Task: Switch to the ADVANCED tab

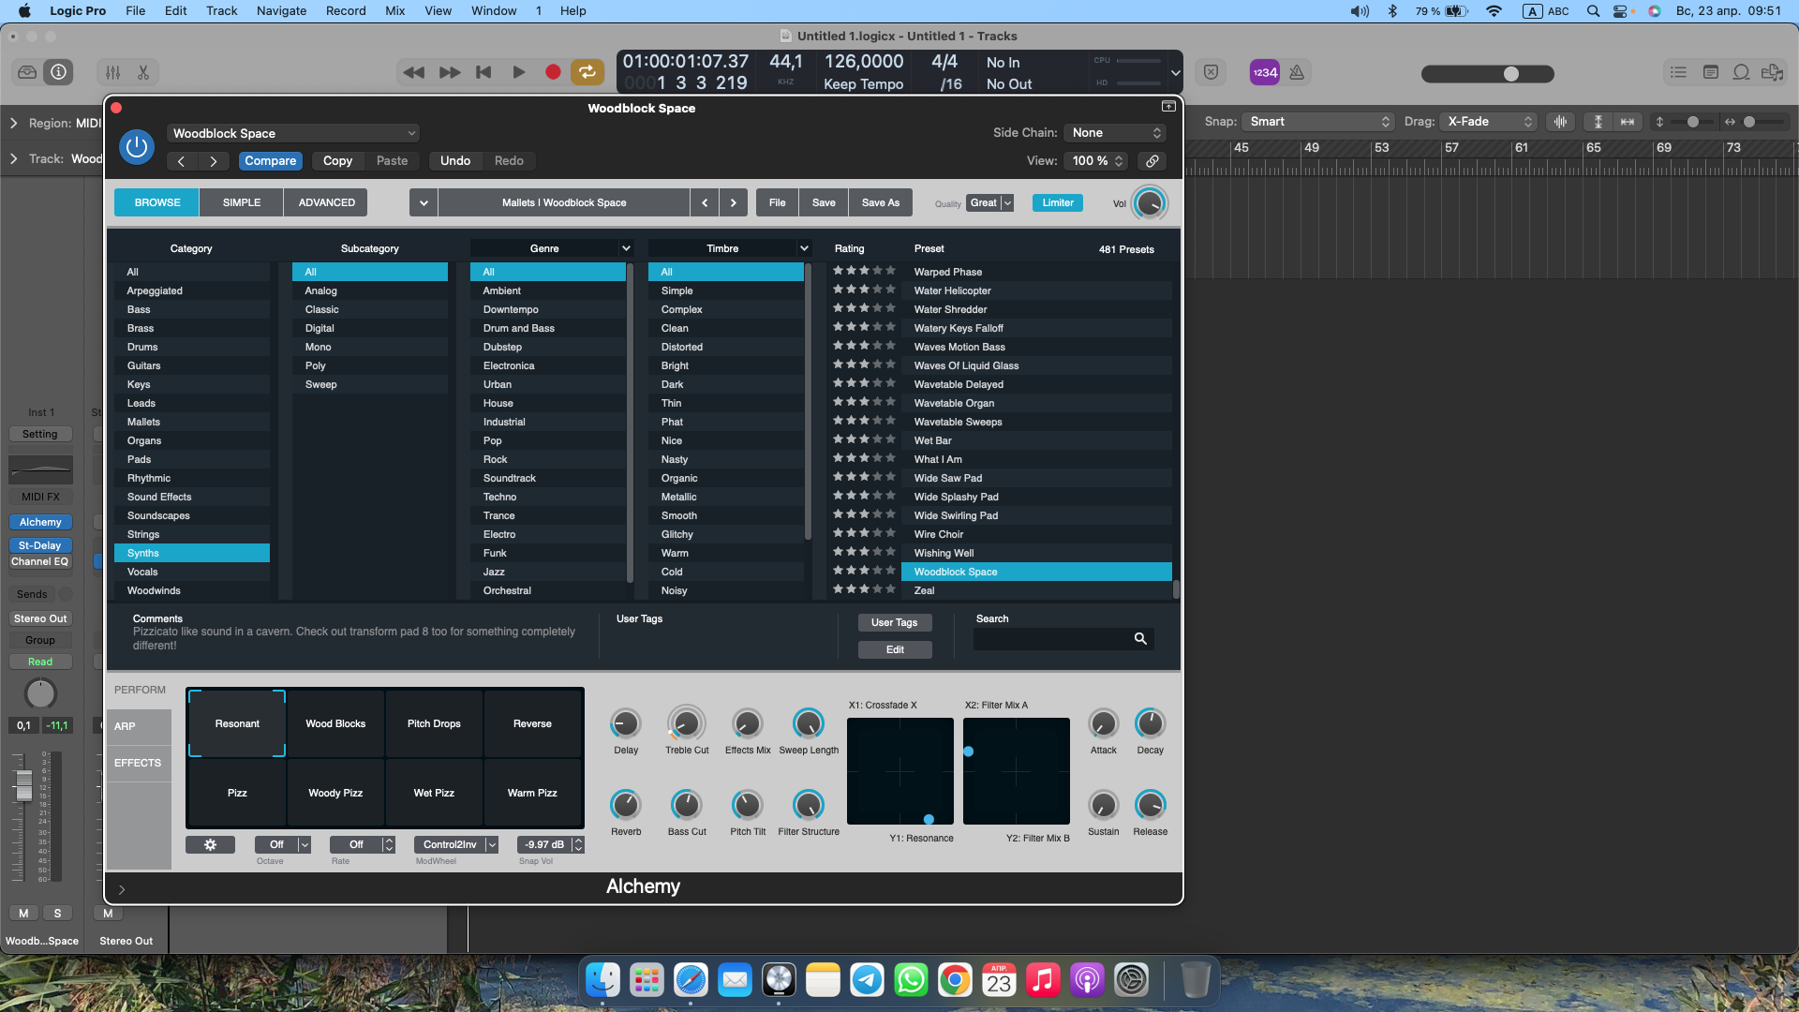Action: pos(326,202)
